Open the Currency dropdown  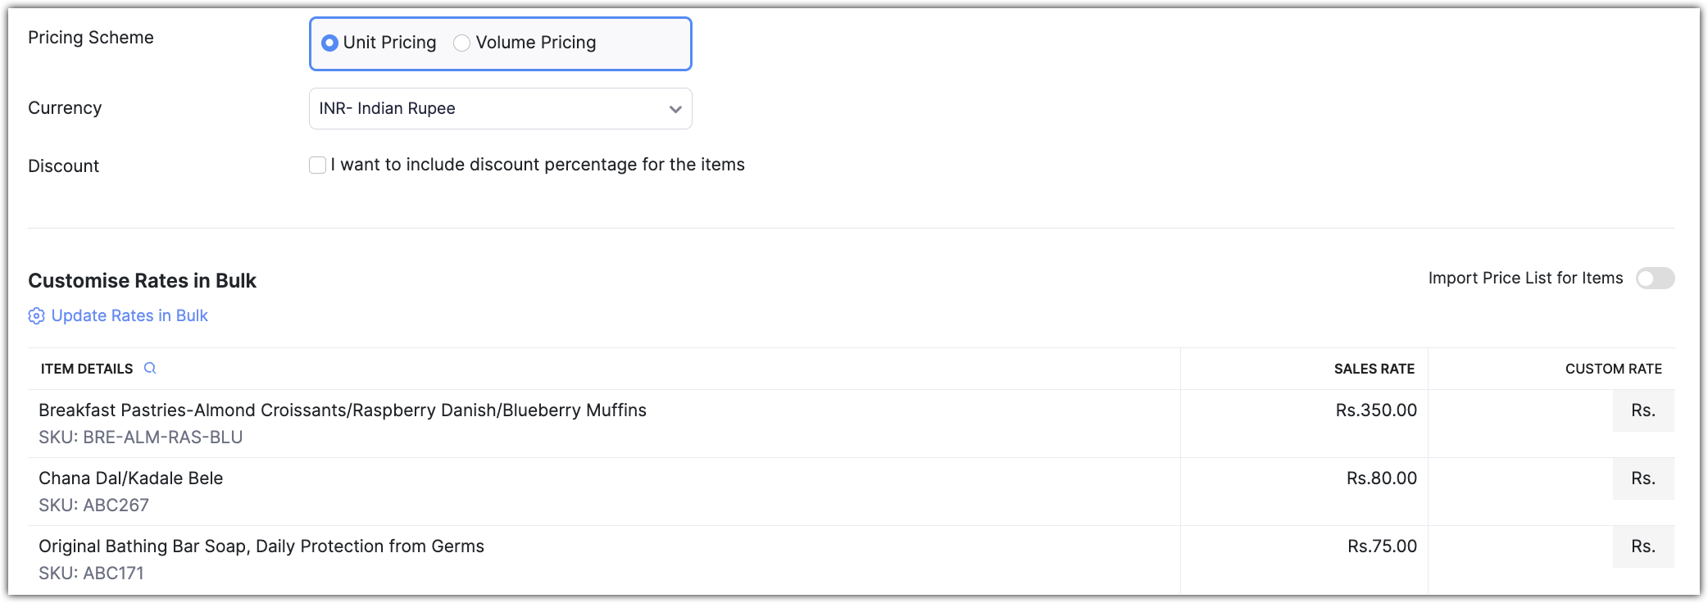point(500,109)
